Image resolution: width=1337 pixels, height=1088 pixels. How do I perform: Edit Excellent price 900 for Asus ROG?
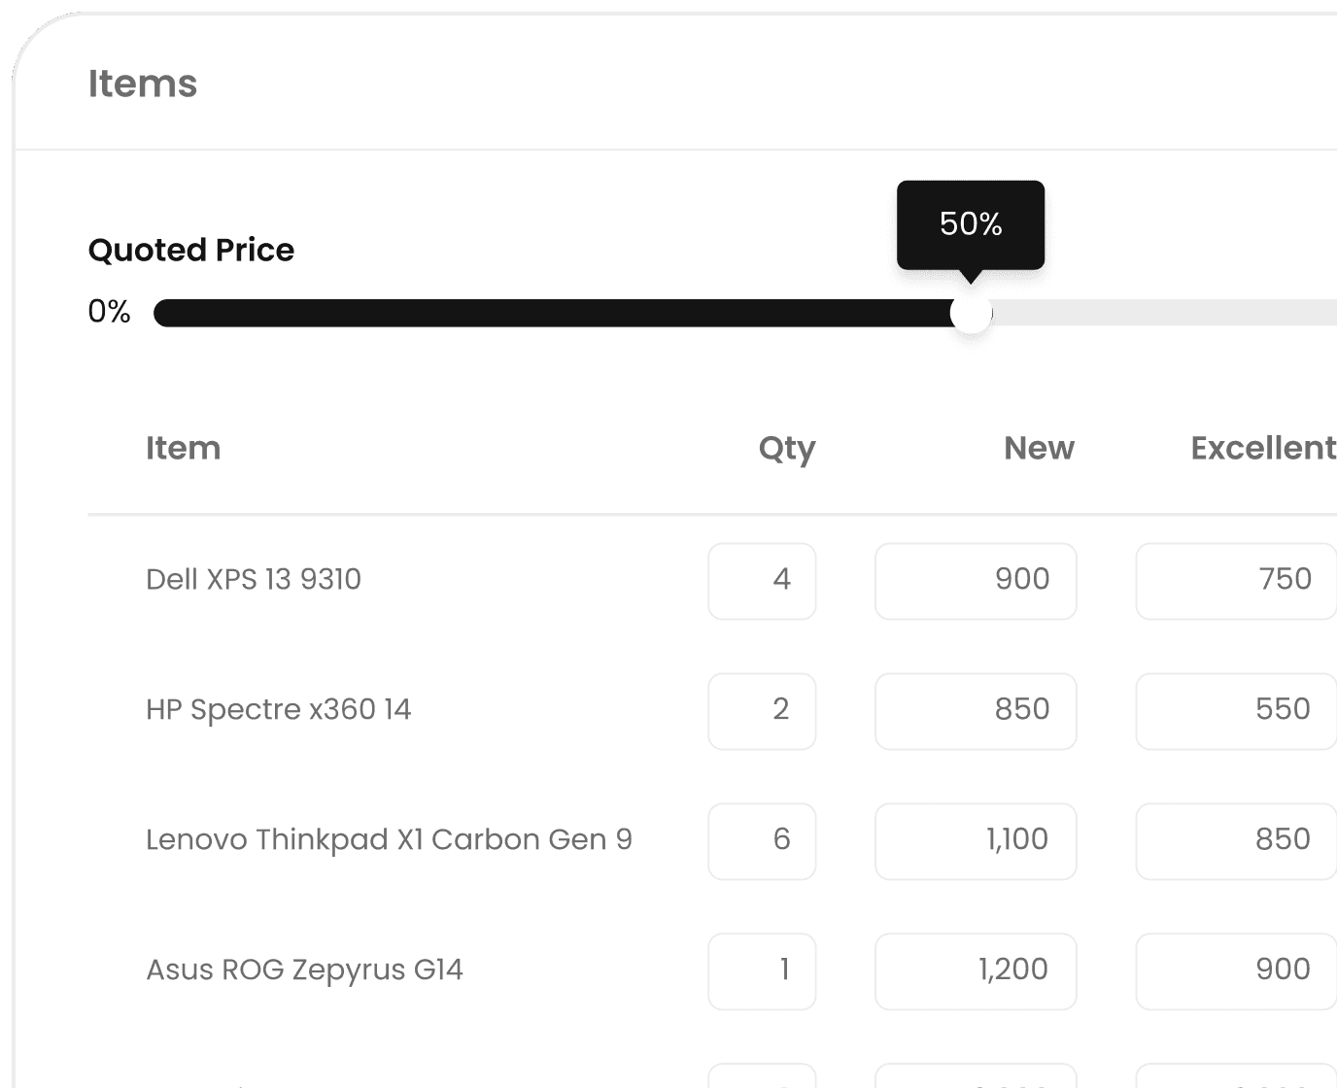[1236, 971]
